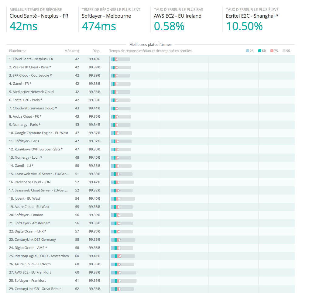309x293 pixels.
Task: Click Softlayer - Melbourne in summary card
Action: coord(106,16)
